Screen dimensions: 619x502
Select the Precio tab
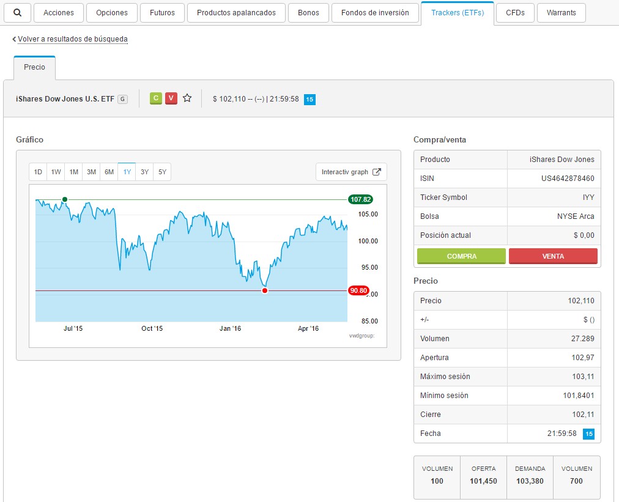pos(34,67)
